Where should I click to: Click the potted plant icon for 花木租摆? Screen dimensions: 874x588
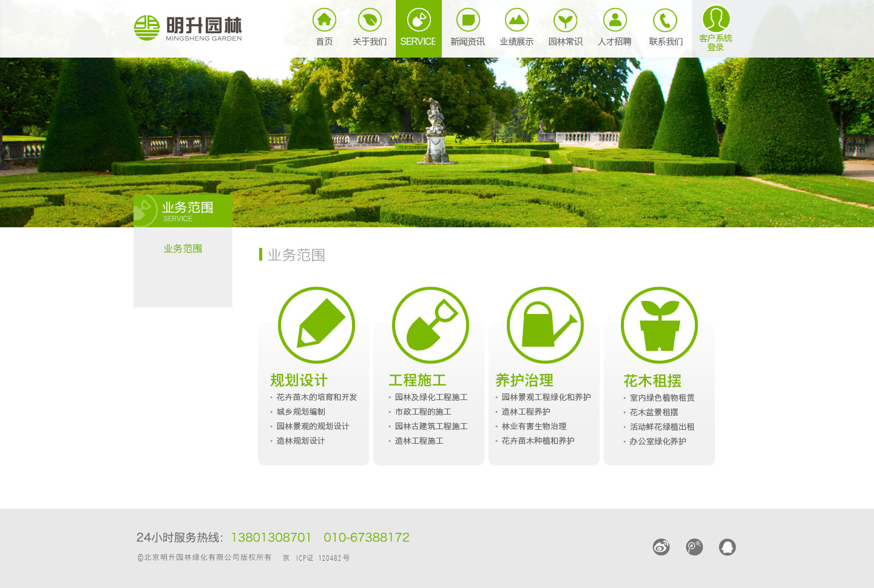(659, 325)
